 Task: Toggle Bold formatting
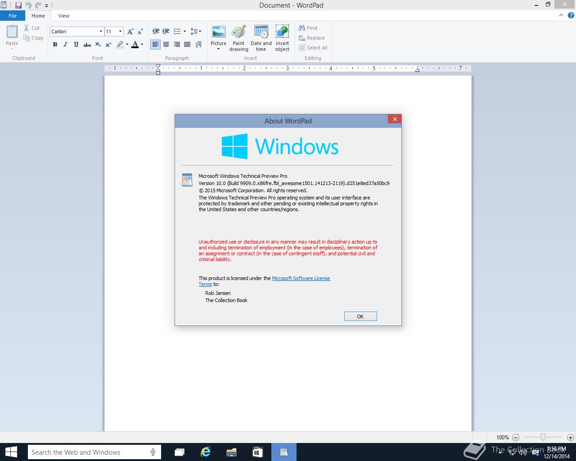click(x=55, y=45)
